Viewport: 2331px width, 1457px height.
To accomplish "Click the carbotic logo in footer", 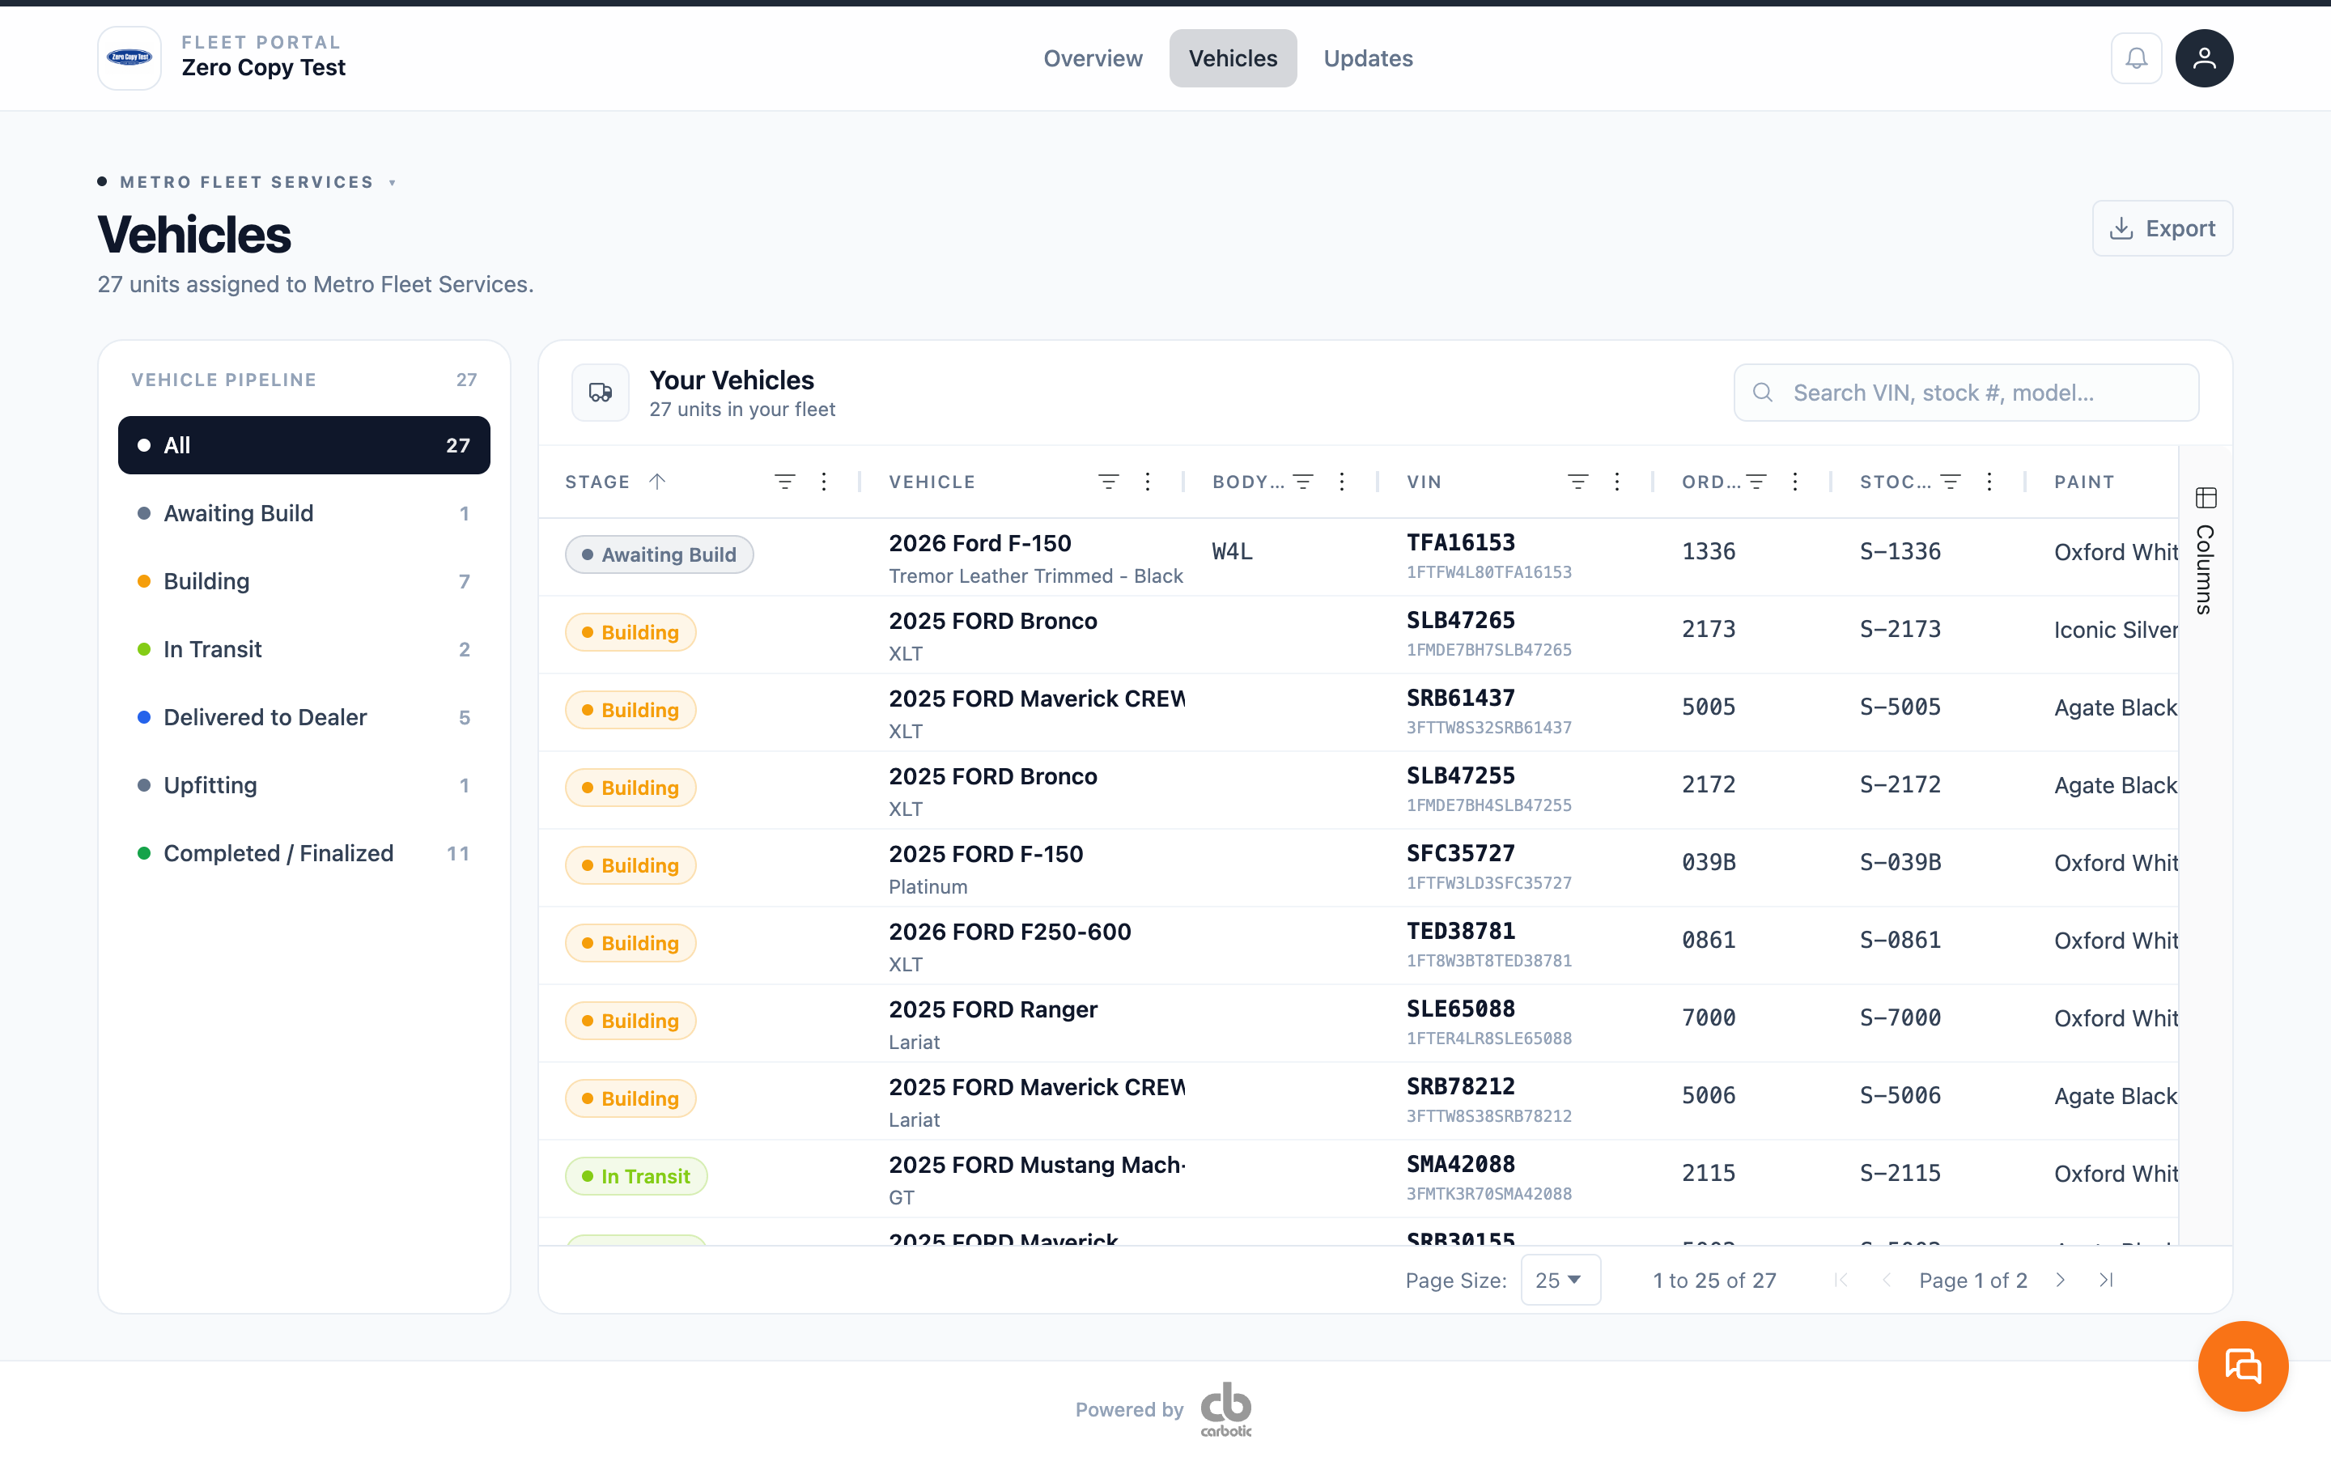I will [x=1226, y=1408].
